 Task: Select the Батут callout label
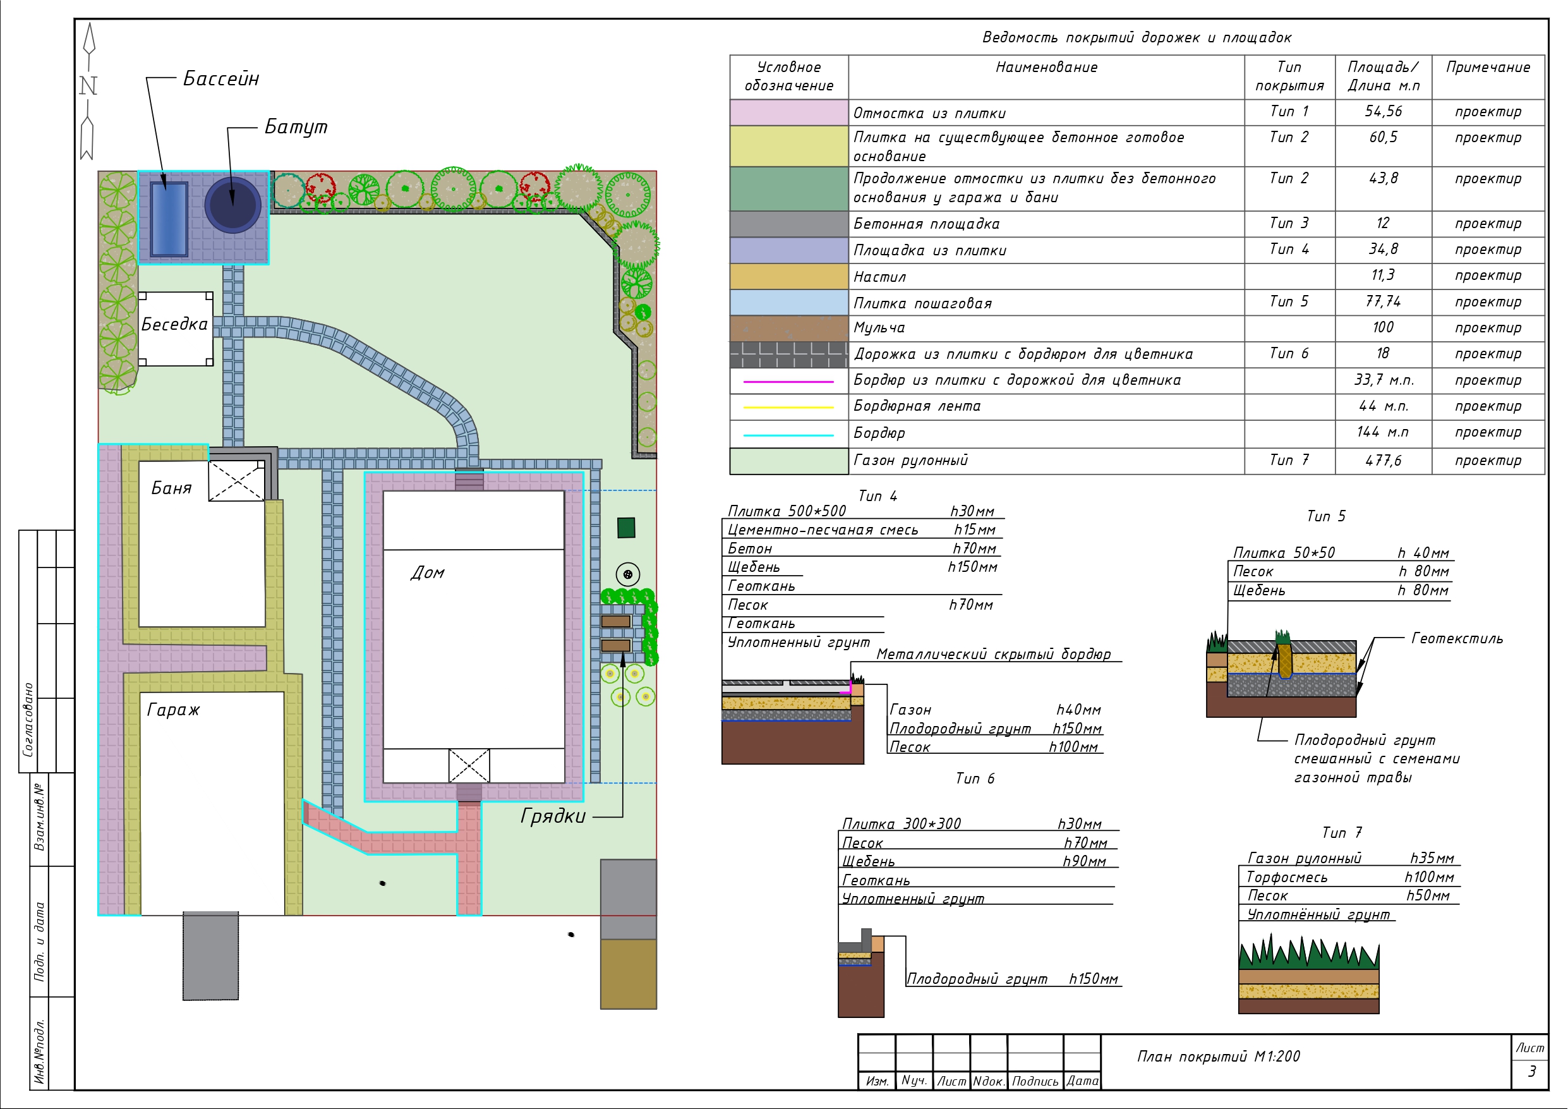pyautogui.click(x=296, y=127)
